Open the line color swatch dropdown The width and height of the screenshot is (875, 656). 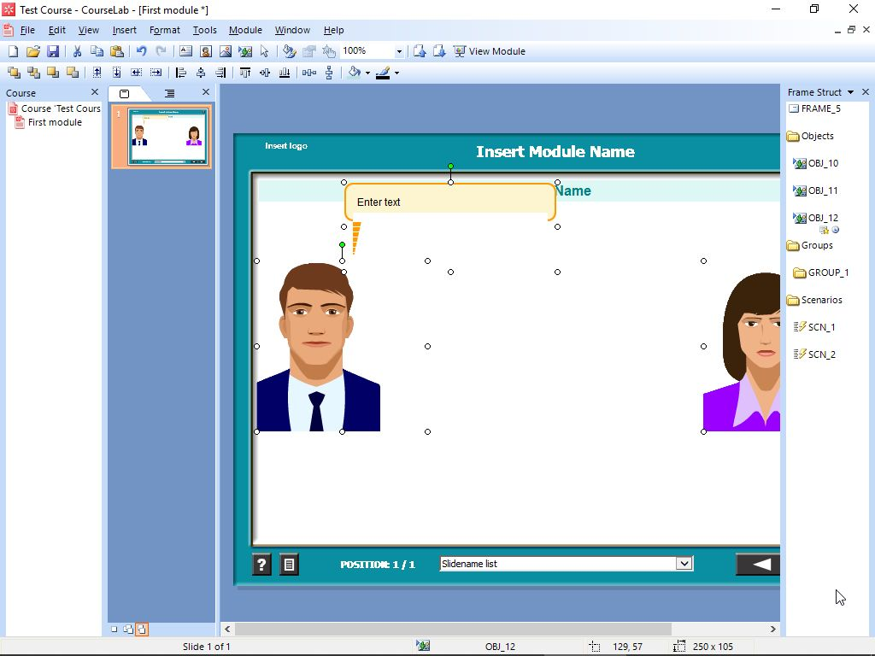pyautogui.click(x=396, y=73)
